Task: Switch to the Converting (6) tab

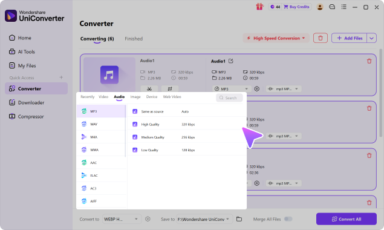Action: tap(97, 39)
